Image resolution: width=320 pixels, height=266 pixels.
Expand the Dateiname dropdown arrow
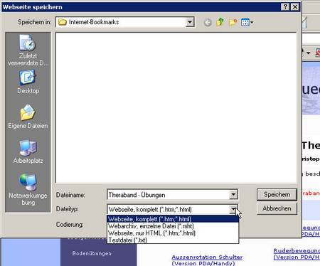click(233, 195)
